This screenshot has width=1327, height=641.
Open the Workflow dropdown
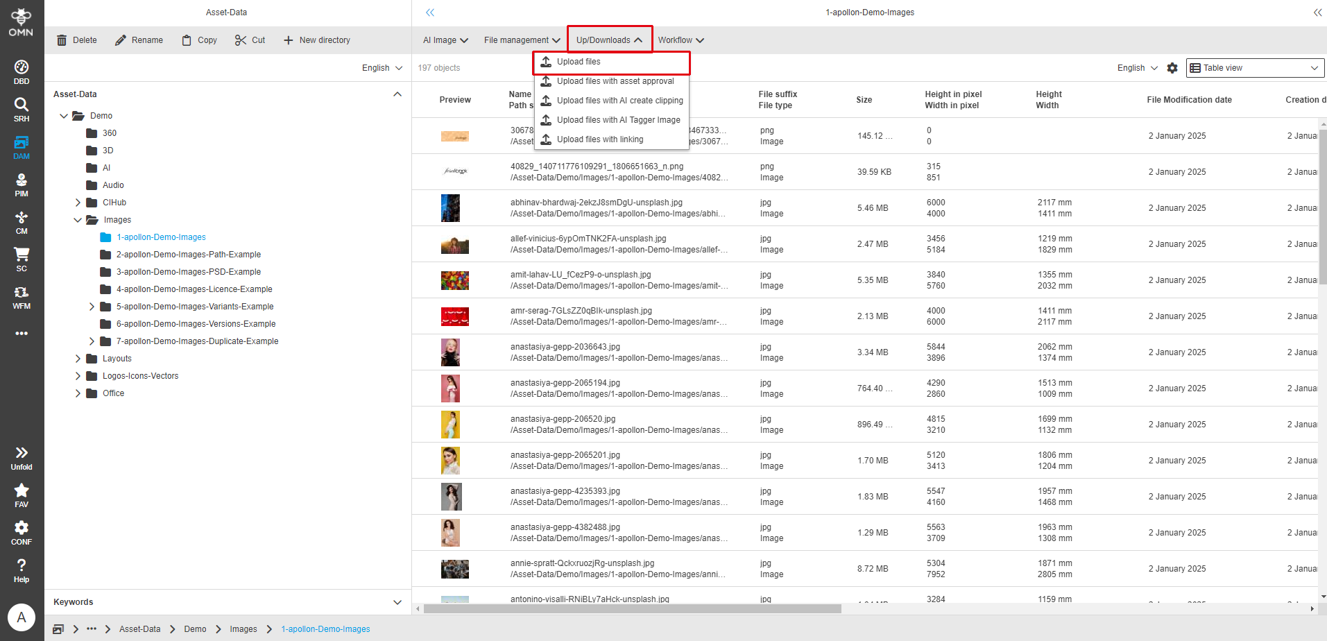(680, 40)
